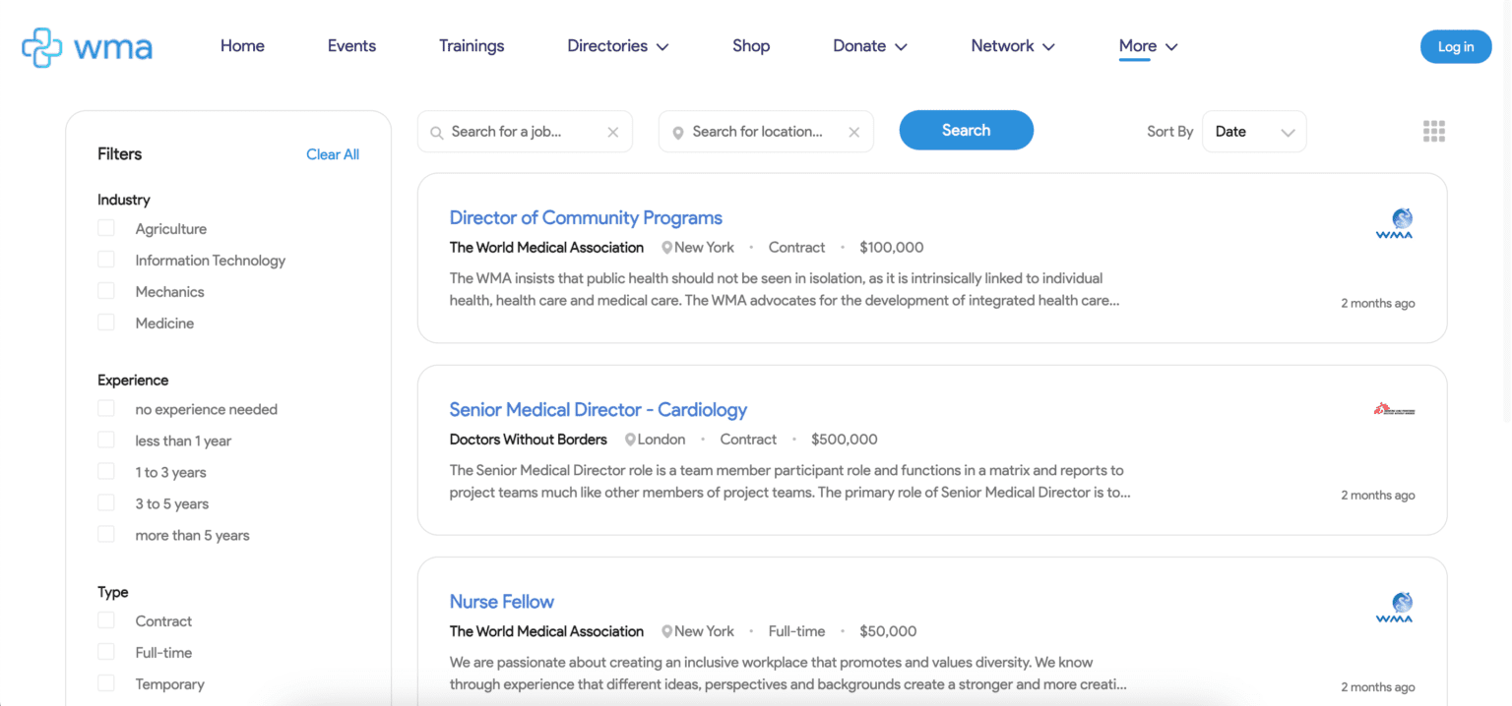Open Senior Medical Director - Cardiology listing

click(x=598, y=410)
